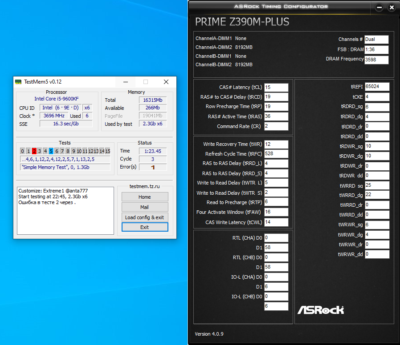Image resolution: width=400 pixels, height=345 pixels.
Task: Click the RTL (CHA) D0 field
Action: 276,238
